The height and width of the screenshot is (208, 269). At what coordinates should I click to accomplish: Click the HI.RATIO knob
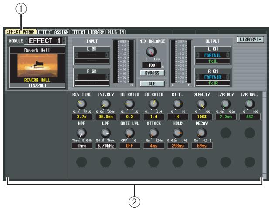coord(129,104)
